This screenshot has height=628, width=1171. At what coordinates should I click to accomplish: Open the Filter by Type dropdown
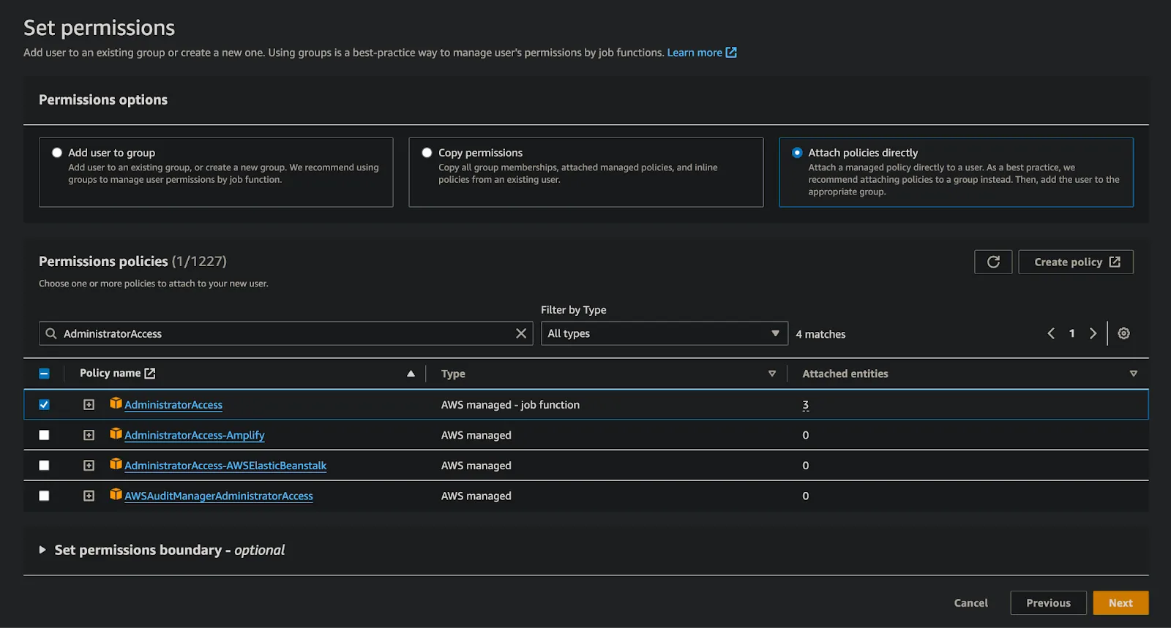click(665, 333)
